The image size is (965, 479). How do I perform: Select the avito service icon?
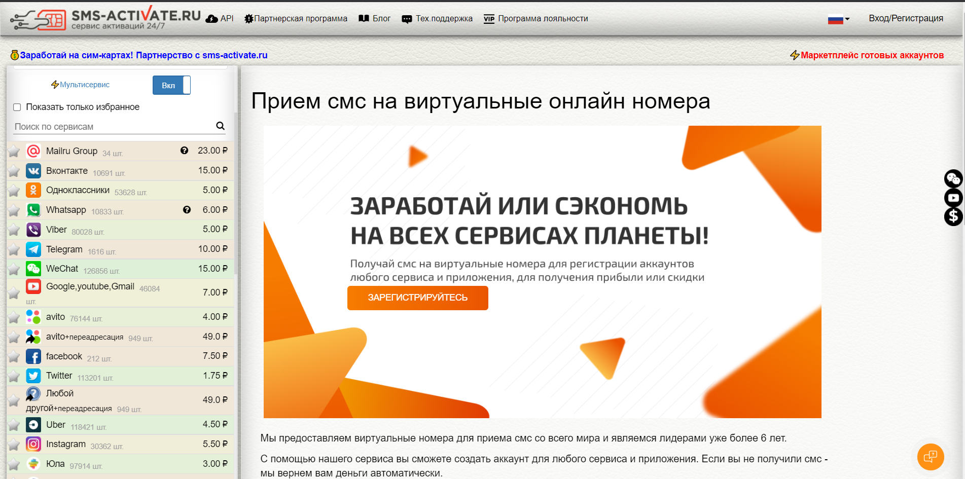point(33,317)
